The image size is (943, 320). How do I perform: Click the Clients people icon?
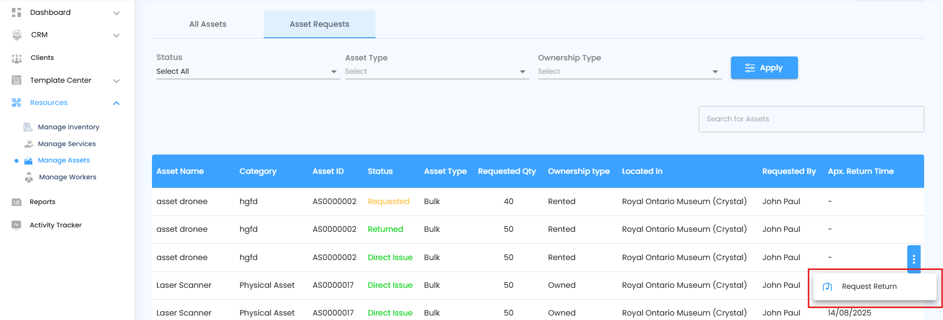[x=17, y=58]
